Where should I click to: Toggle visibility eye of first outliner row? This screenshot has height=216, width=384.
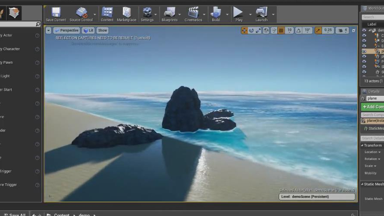pyautogui.click(x=364, y=30)
